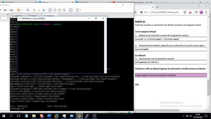Open the snapshot manager icon in VMware toolbar
The width and height of the screenshot is (211, 119).
click(44, 10)
